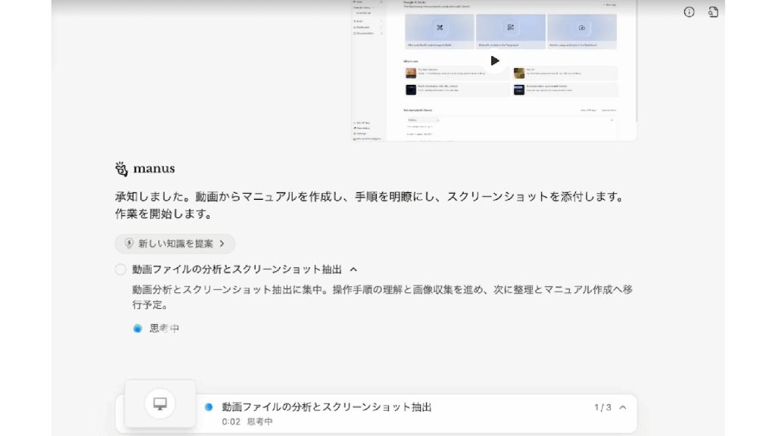Image resolution: width=776 pixels, height=436 pixels.
Task: Collapse the 動画ファイルの分析とスクリーンショット抽出 step chevron
Action: (x=353, y=269)
